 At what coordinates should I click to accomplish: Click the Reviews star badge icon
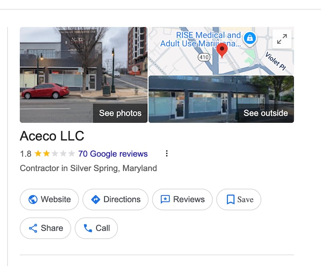coord(165,199)
